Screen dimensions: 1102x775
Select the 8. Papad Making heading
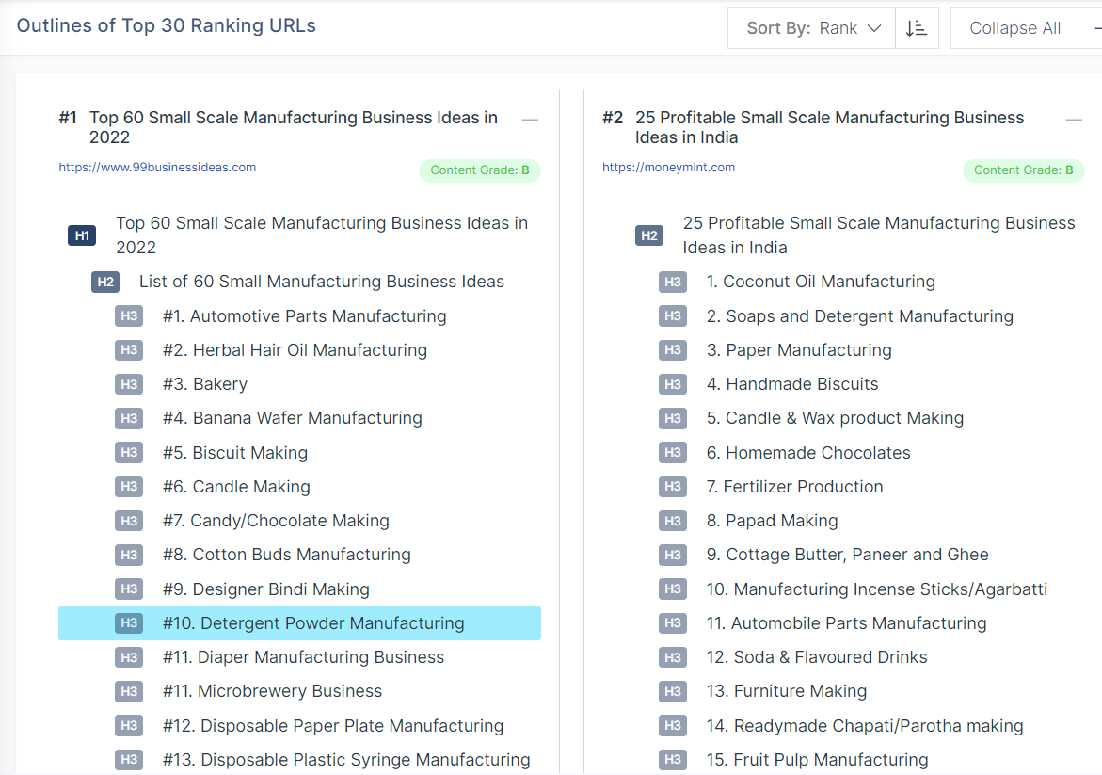[772, 521]
